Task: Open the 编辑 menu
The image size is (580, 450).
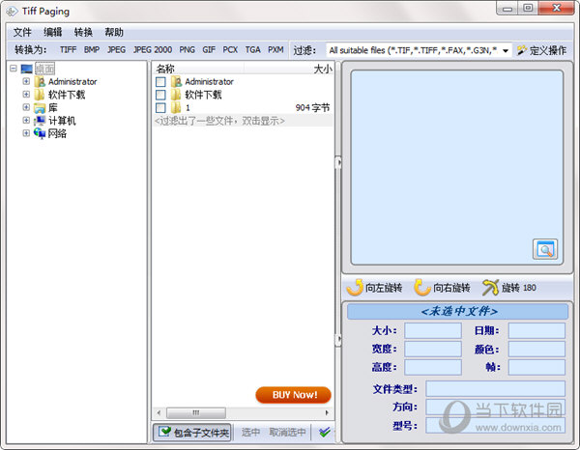Action: [x=52, y=33]
